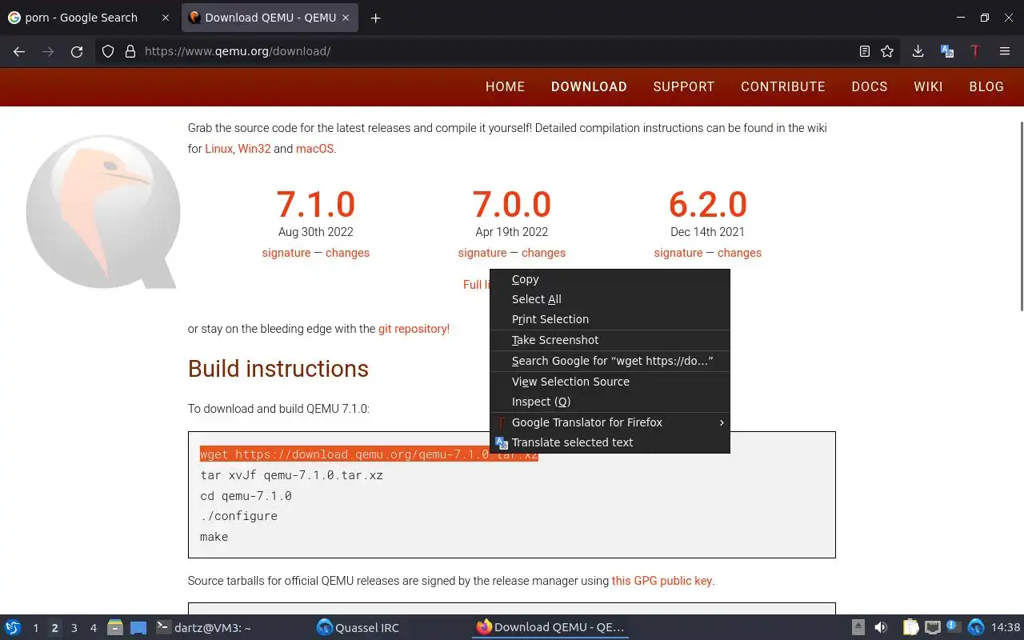Screen dimensions: 1024x640
Task: Click the removable media tray icon
Action: [x=858, y=627]
